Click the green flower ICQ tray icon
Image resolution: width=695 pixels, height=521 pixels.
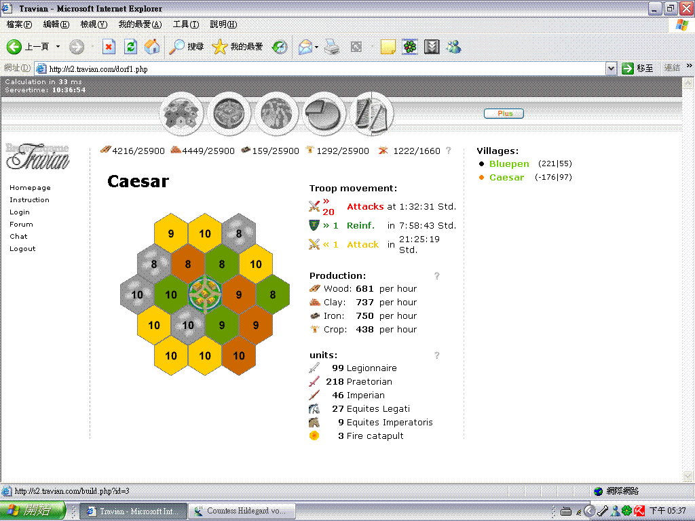pos(626,511)
